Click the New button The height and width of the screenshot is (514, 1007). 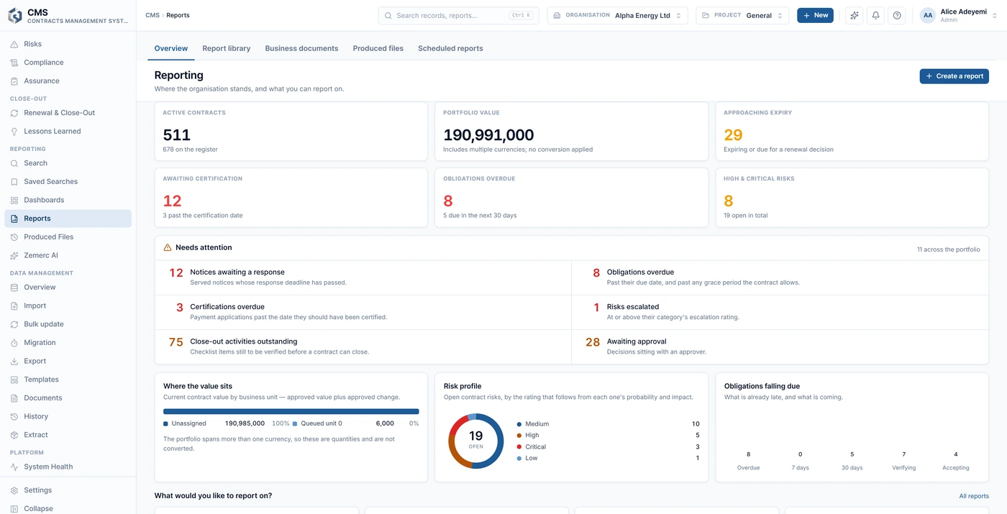(815, 15)
